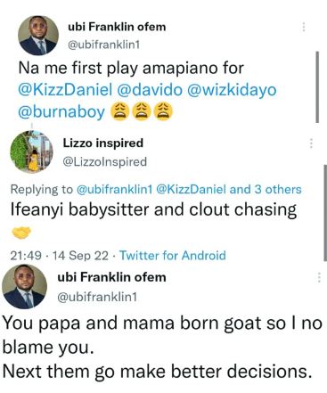Select the Lizzo inspired display name
The height and width of the screenshot is (393, 327).
[103, 143]
